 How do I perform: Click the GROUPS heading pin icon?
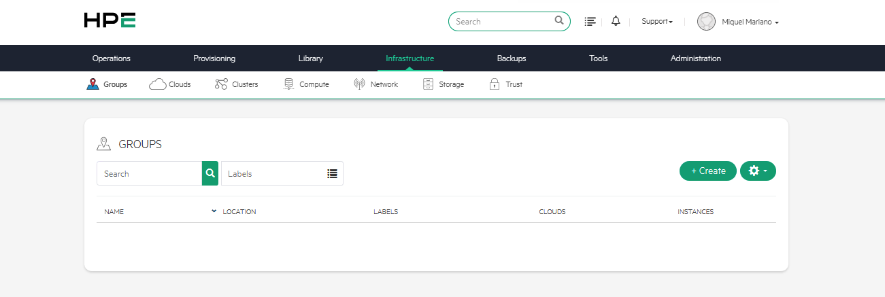(x=103, y=144)
